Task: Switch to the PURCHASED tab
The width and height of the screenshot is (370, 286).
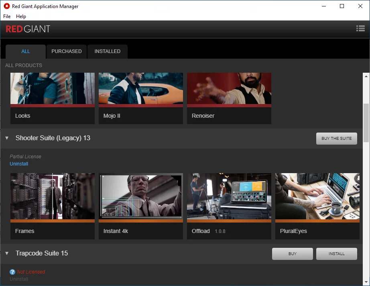Action: click(x=67, y=51)
